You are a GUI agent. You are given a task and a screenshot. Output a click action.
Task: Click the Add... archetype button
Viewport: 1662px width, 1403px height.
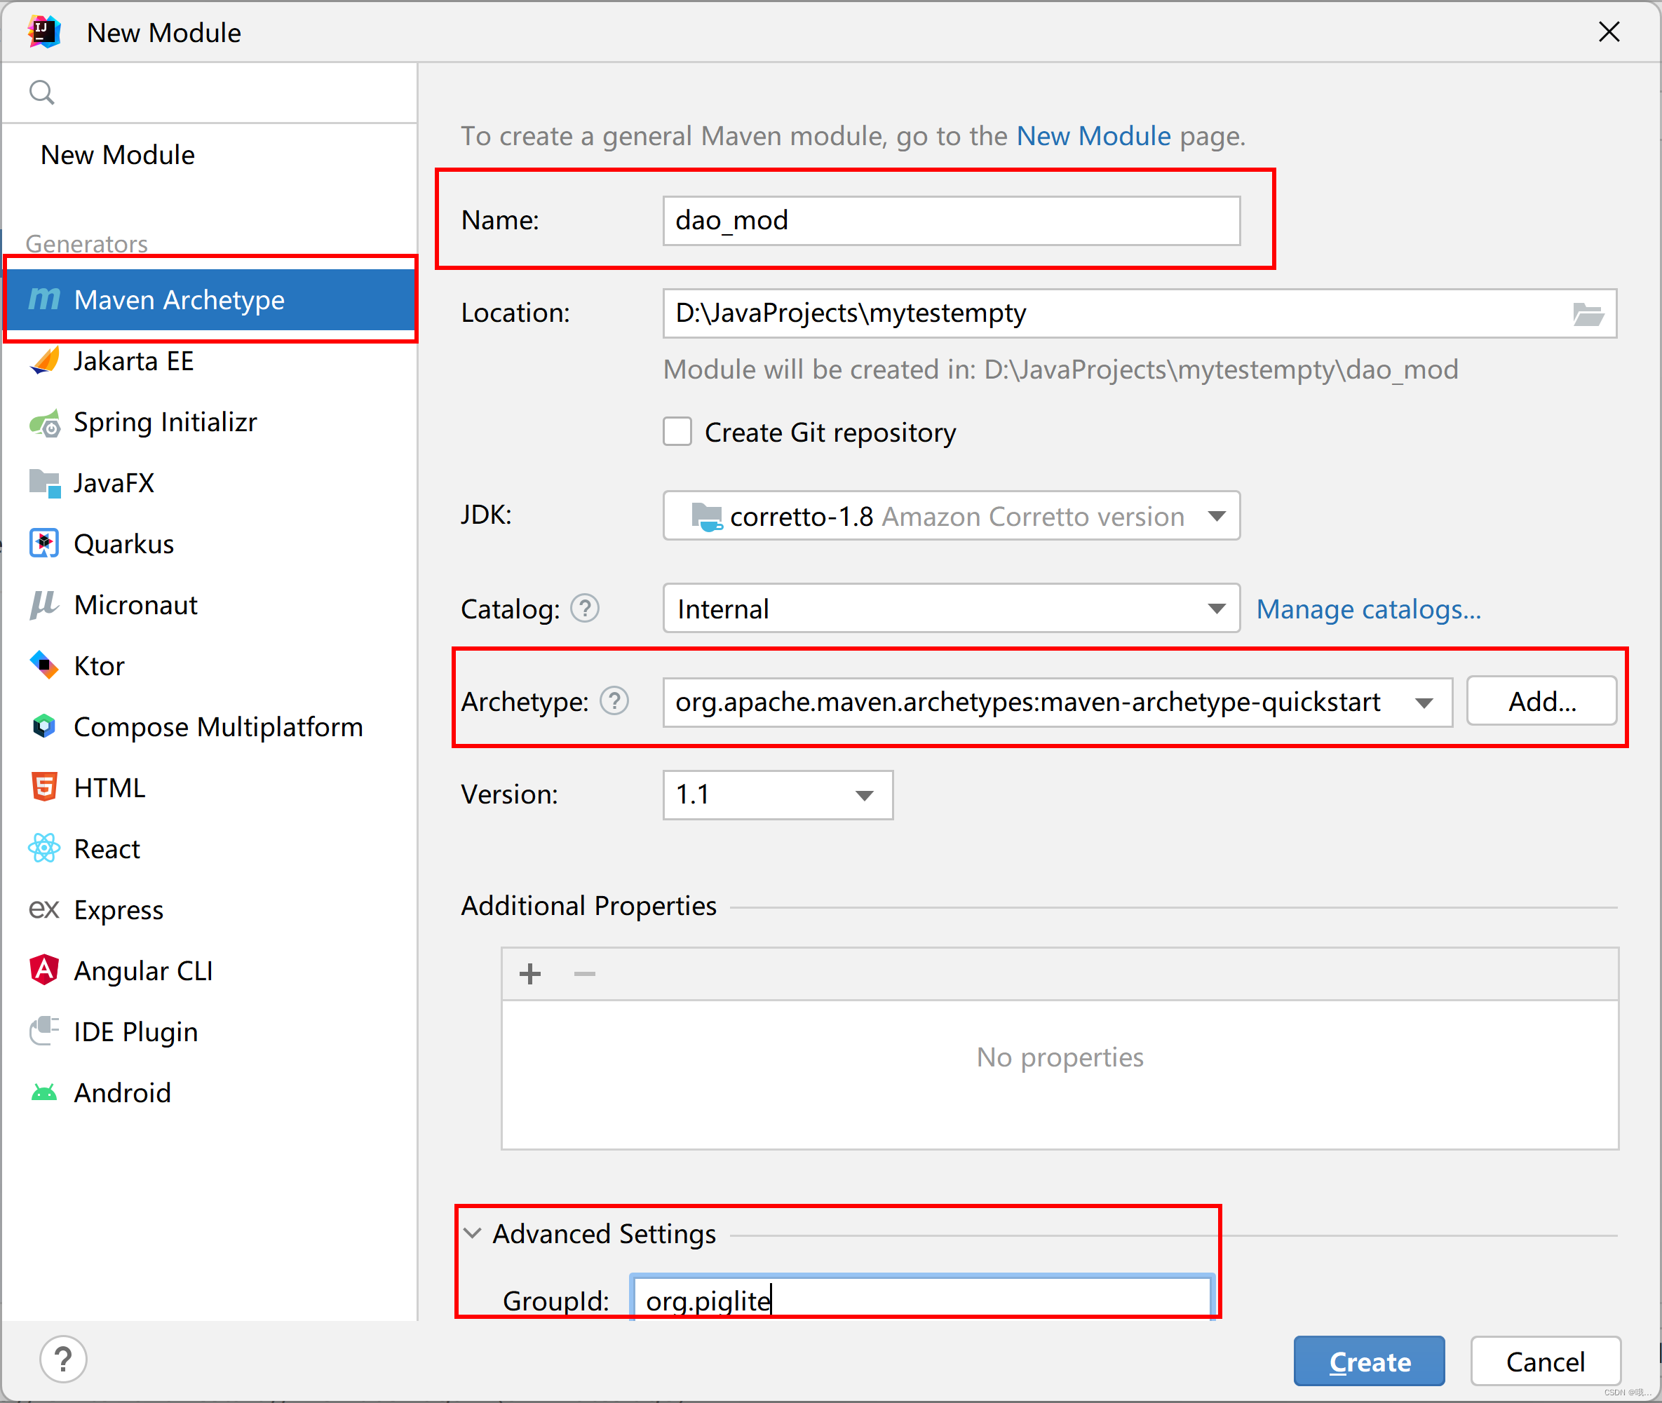1542,701
